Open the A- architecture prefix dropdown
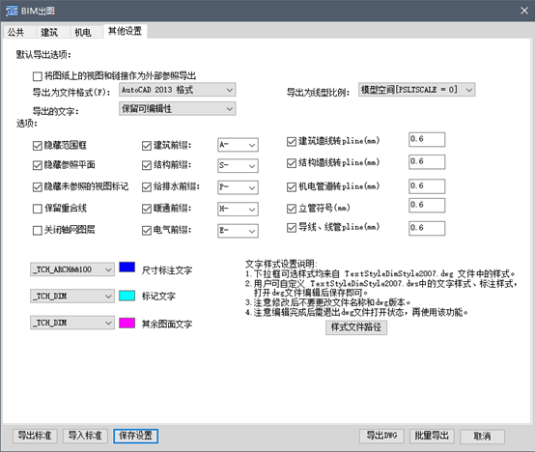 (238, 145)
